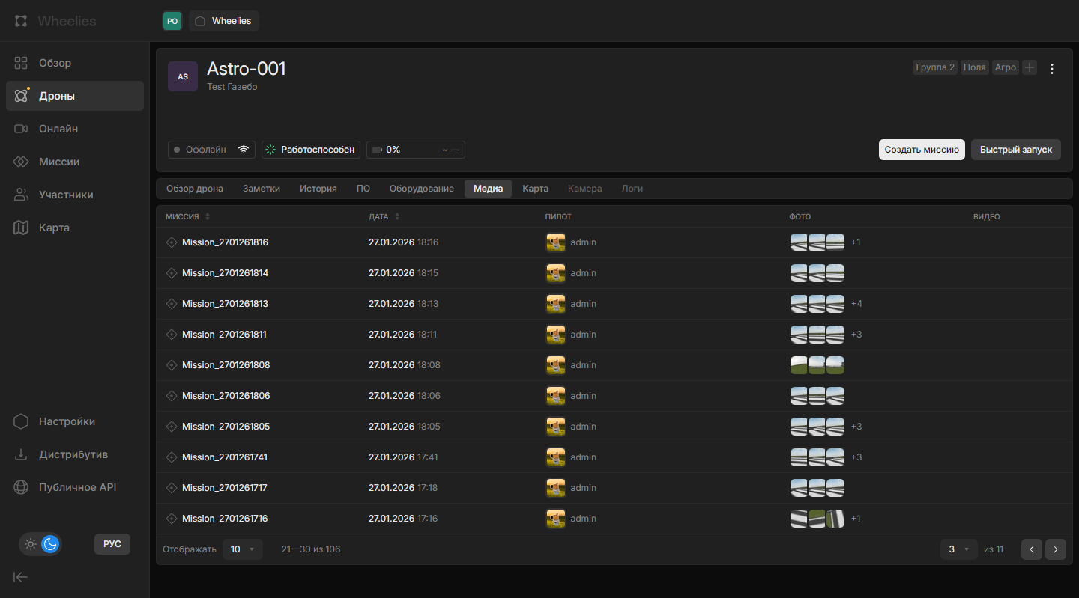
Task: Open the page number dropdown showing 3
Action: [x=958, y=549]
